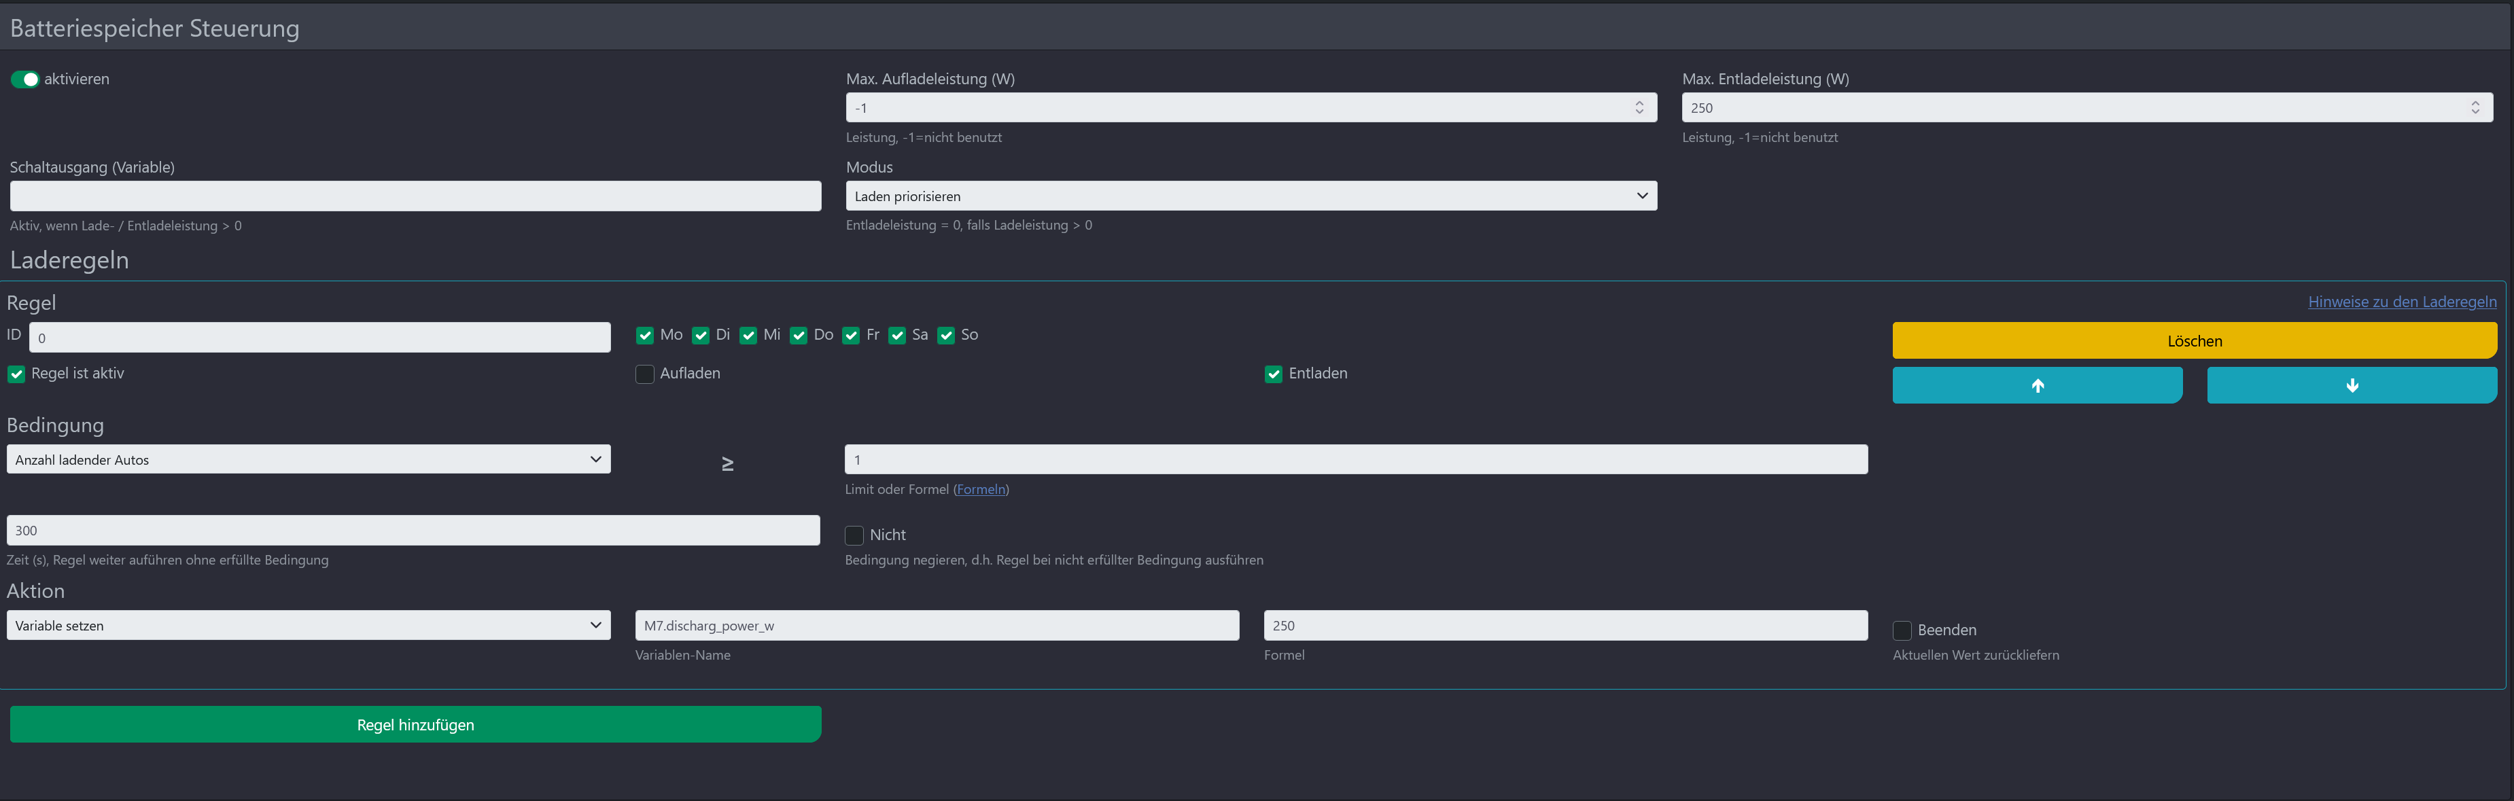
Task: Uncheck Mi weekday checkbox
Action: (x=748, y=336)
